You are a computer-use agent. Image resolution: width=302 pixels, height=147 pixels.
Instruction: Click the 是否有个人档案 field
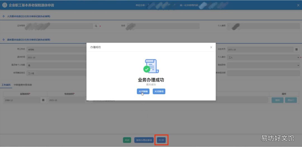click(x=56, y=65)
